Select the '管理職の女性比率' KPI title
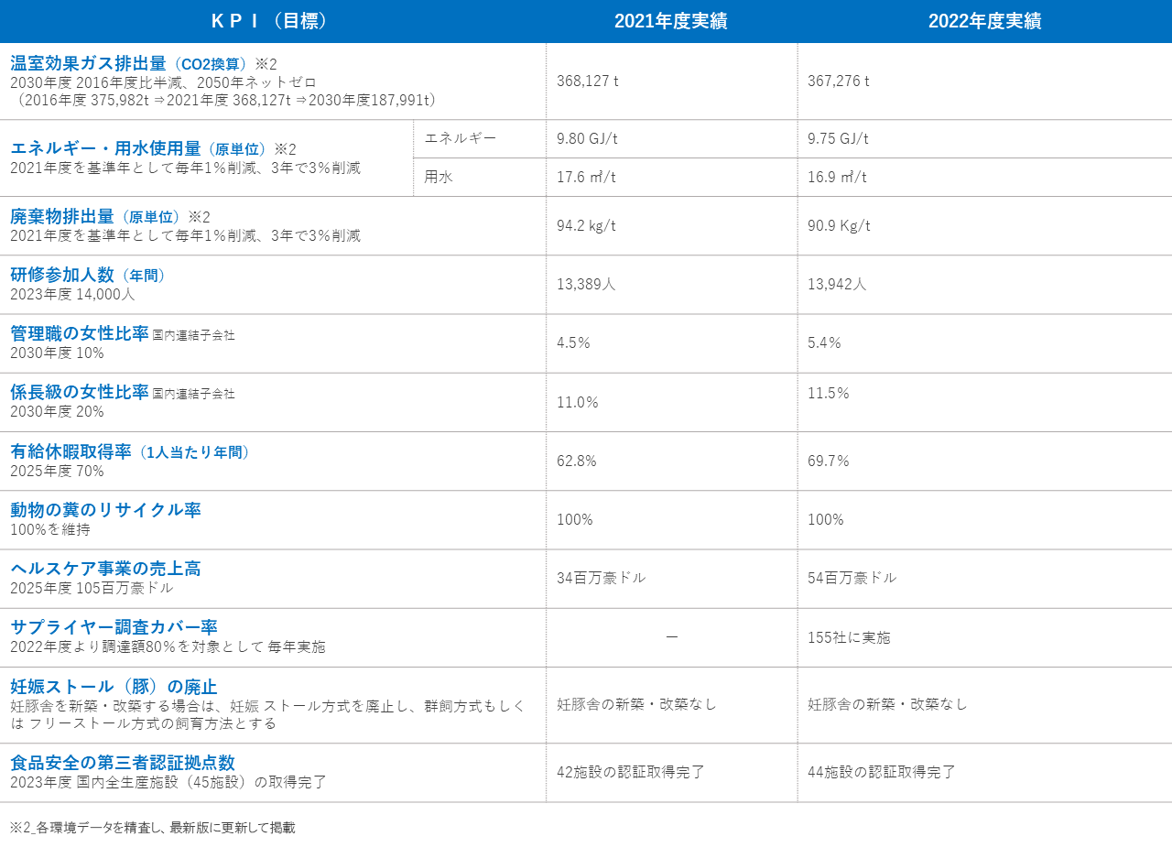1172x858 pixels. [80, 334]
